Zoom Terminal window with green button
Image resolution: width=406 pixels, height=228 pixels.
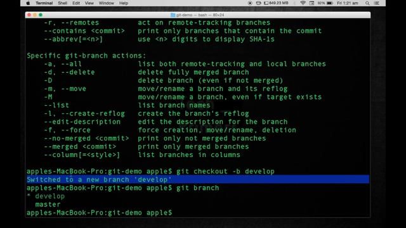[41, 15]
